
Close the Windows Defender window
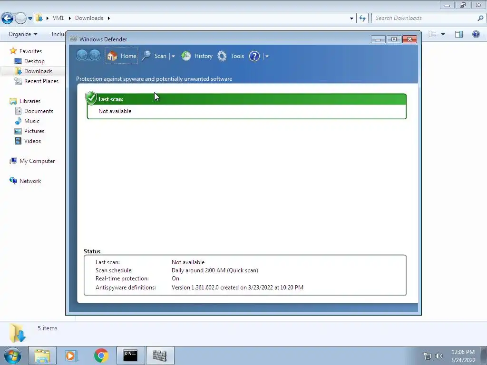pos(409,39)
